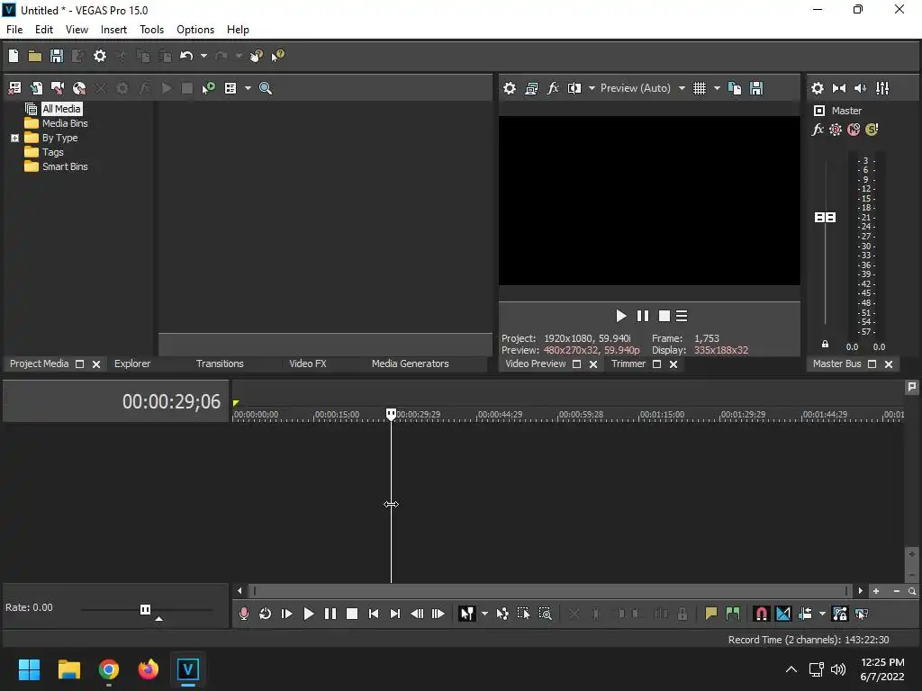Stop playback in Video Preview transport
Image resolution: width=922 pixels, height=691 pixels.
click(x=664, y=316)
